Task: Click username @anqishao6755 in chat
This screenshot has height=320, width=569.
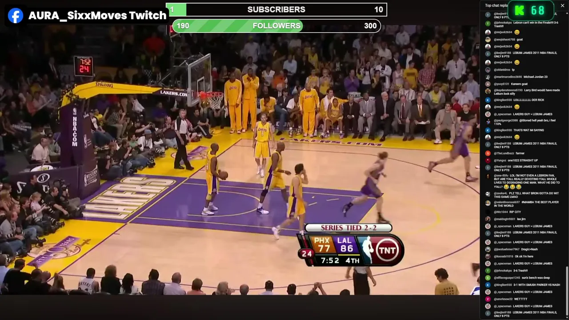Action: coord(505,40)
